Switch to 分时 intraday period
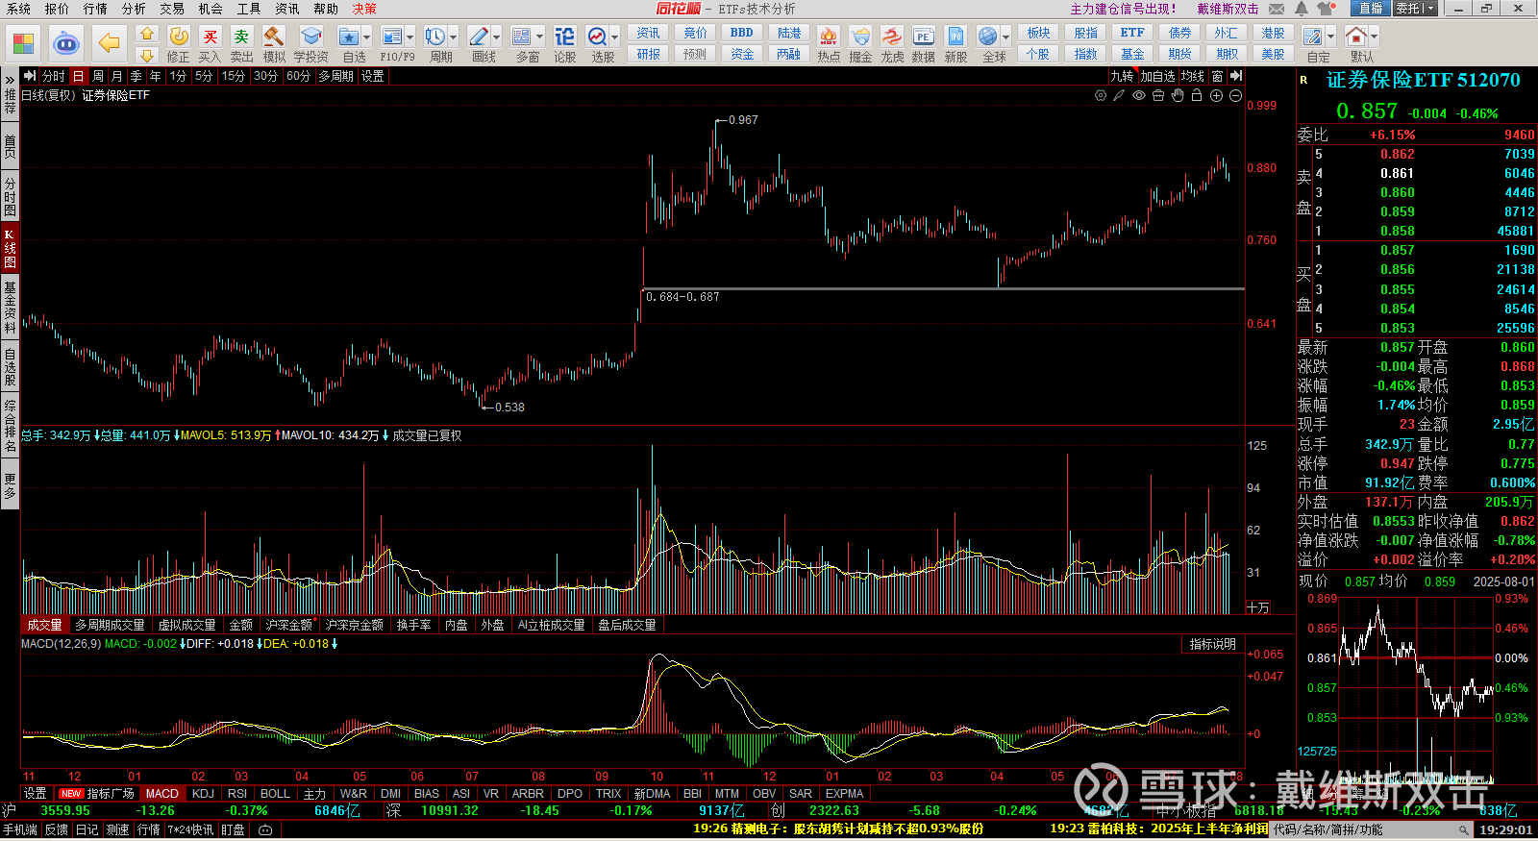 coord(53,76)
